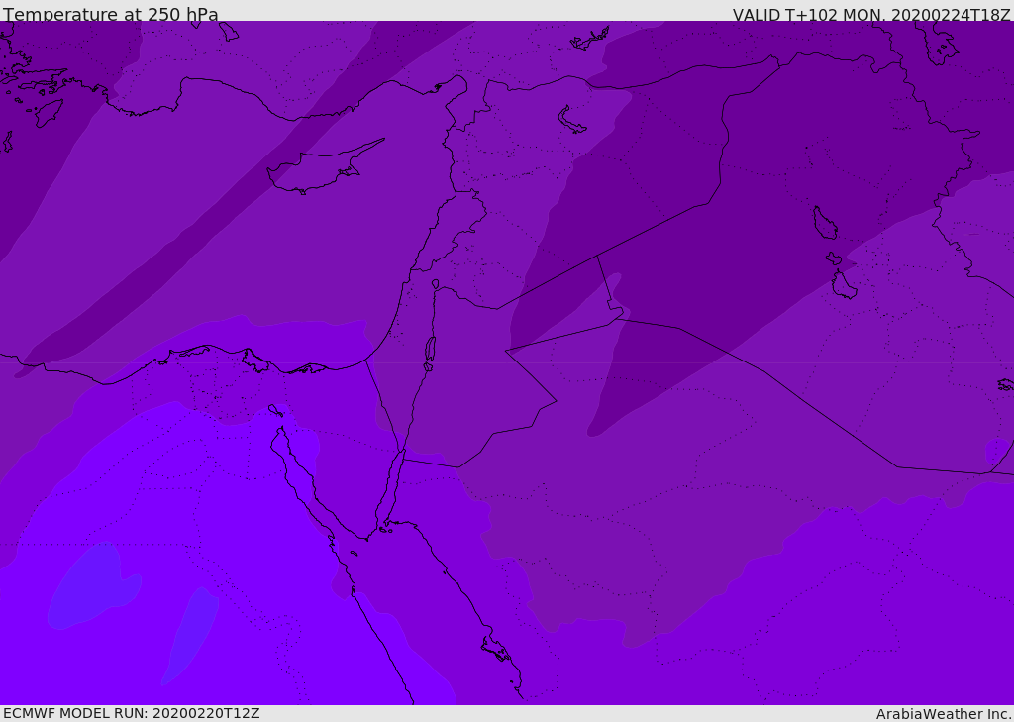Open the ArabiaWeather Inc. credit

coord(943,714)
